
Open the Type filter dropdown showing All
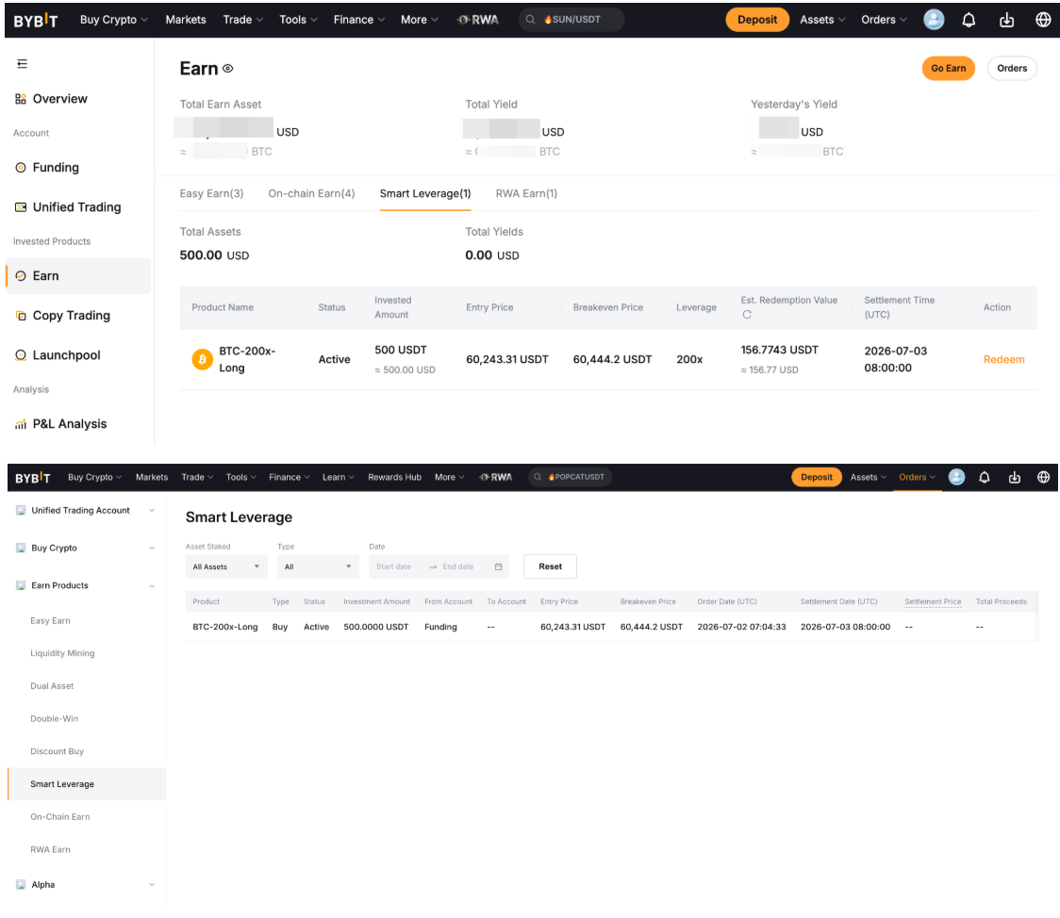pyautogui.click(x=318, y=566)
